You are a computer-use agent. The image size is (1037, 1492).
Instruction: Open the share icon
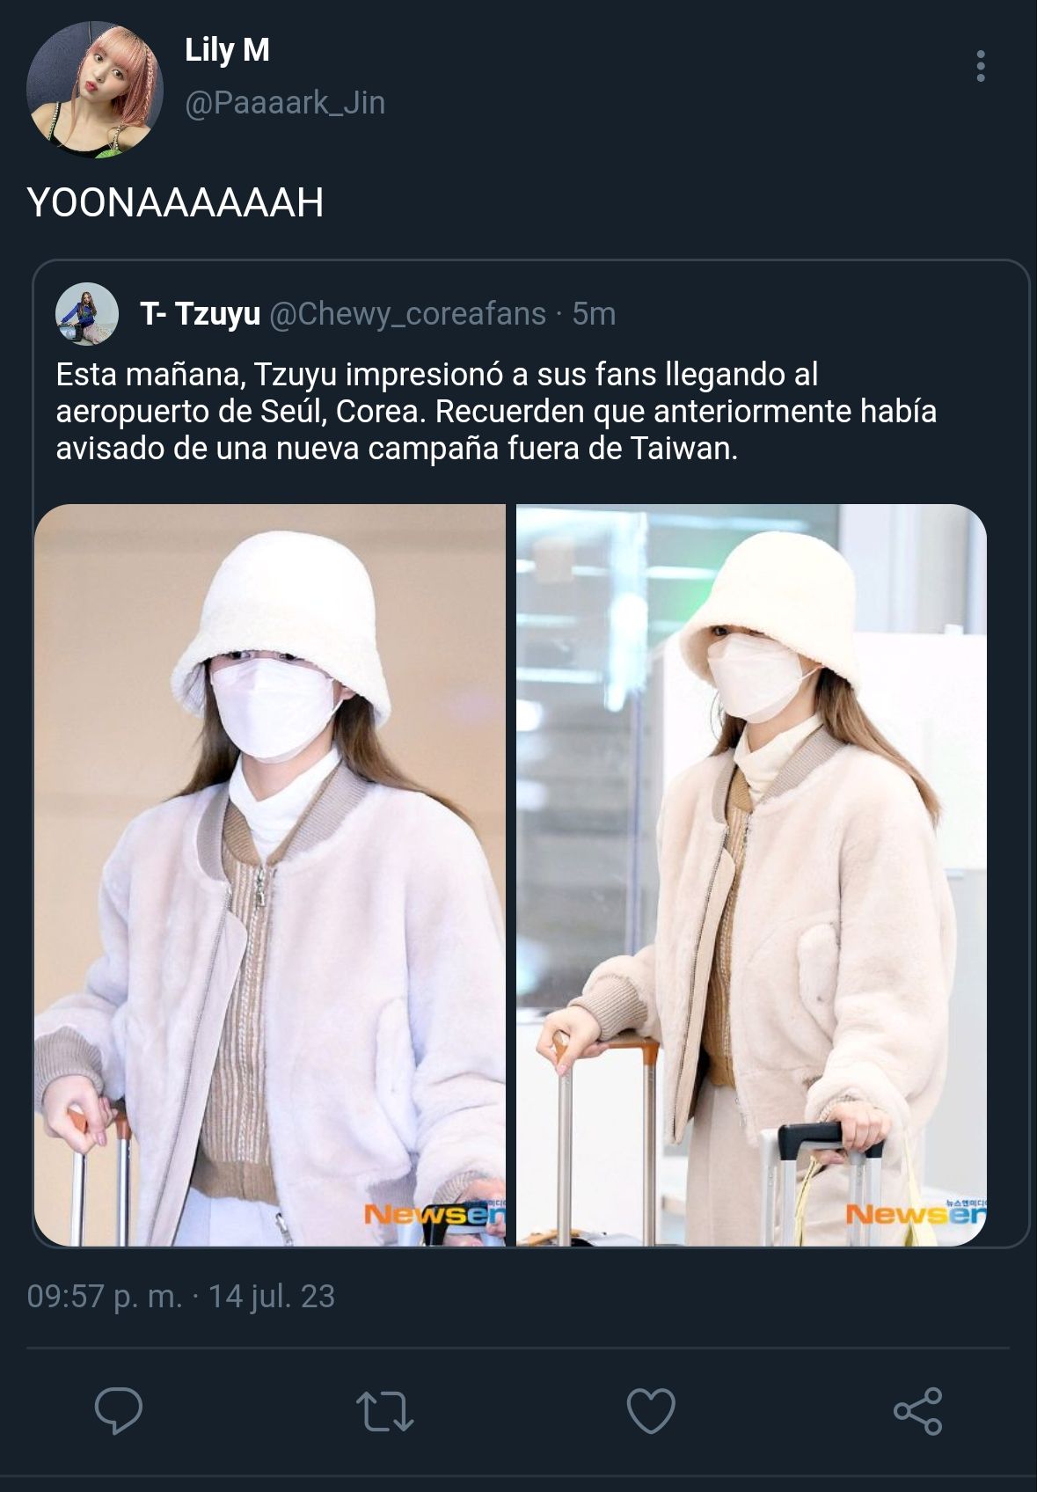click(x=917, y=1411)
